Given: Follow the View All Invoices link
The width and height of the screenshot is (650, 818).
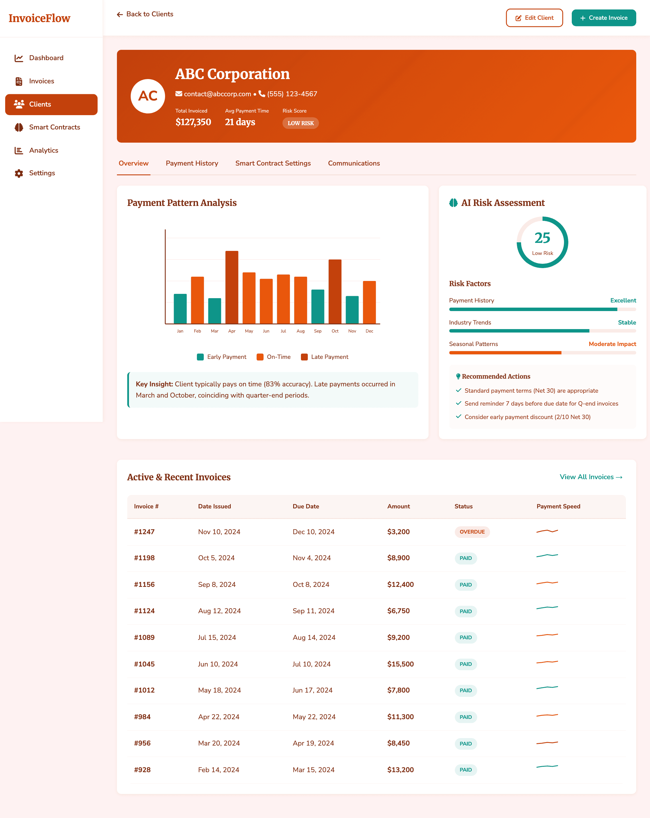Looking at the screenshot, I should pyautogui.click(x=591, y=477).
